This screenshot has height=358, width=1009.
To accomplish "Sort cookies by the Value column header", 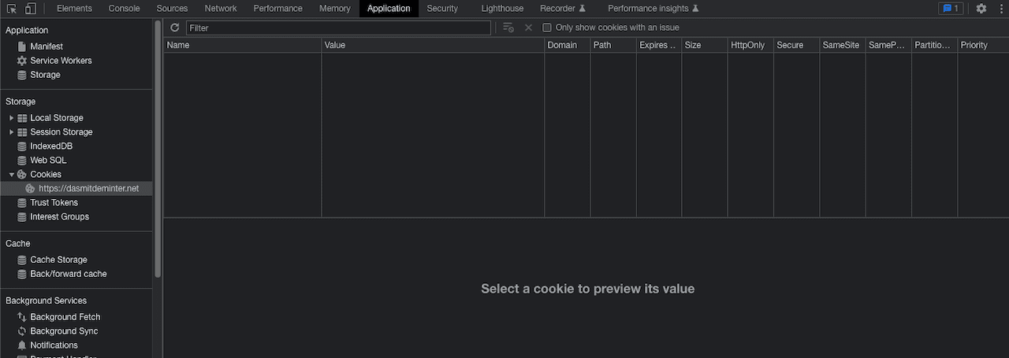I will pyautogui.click(x=433, y=45).
